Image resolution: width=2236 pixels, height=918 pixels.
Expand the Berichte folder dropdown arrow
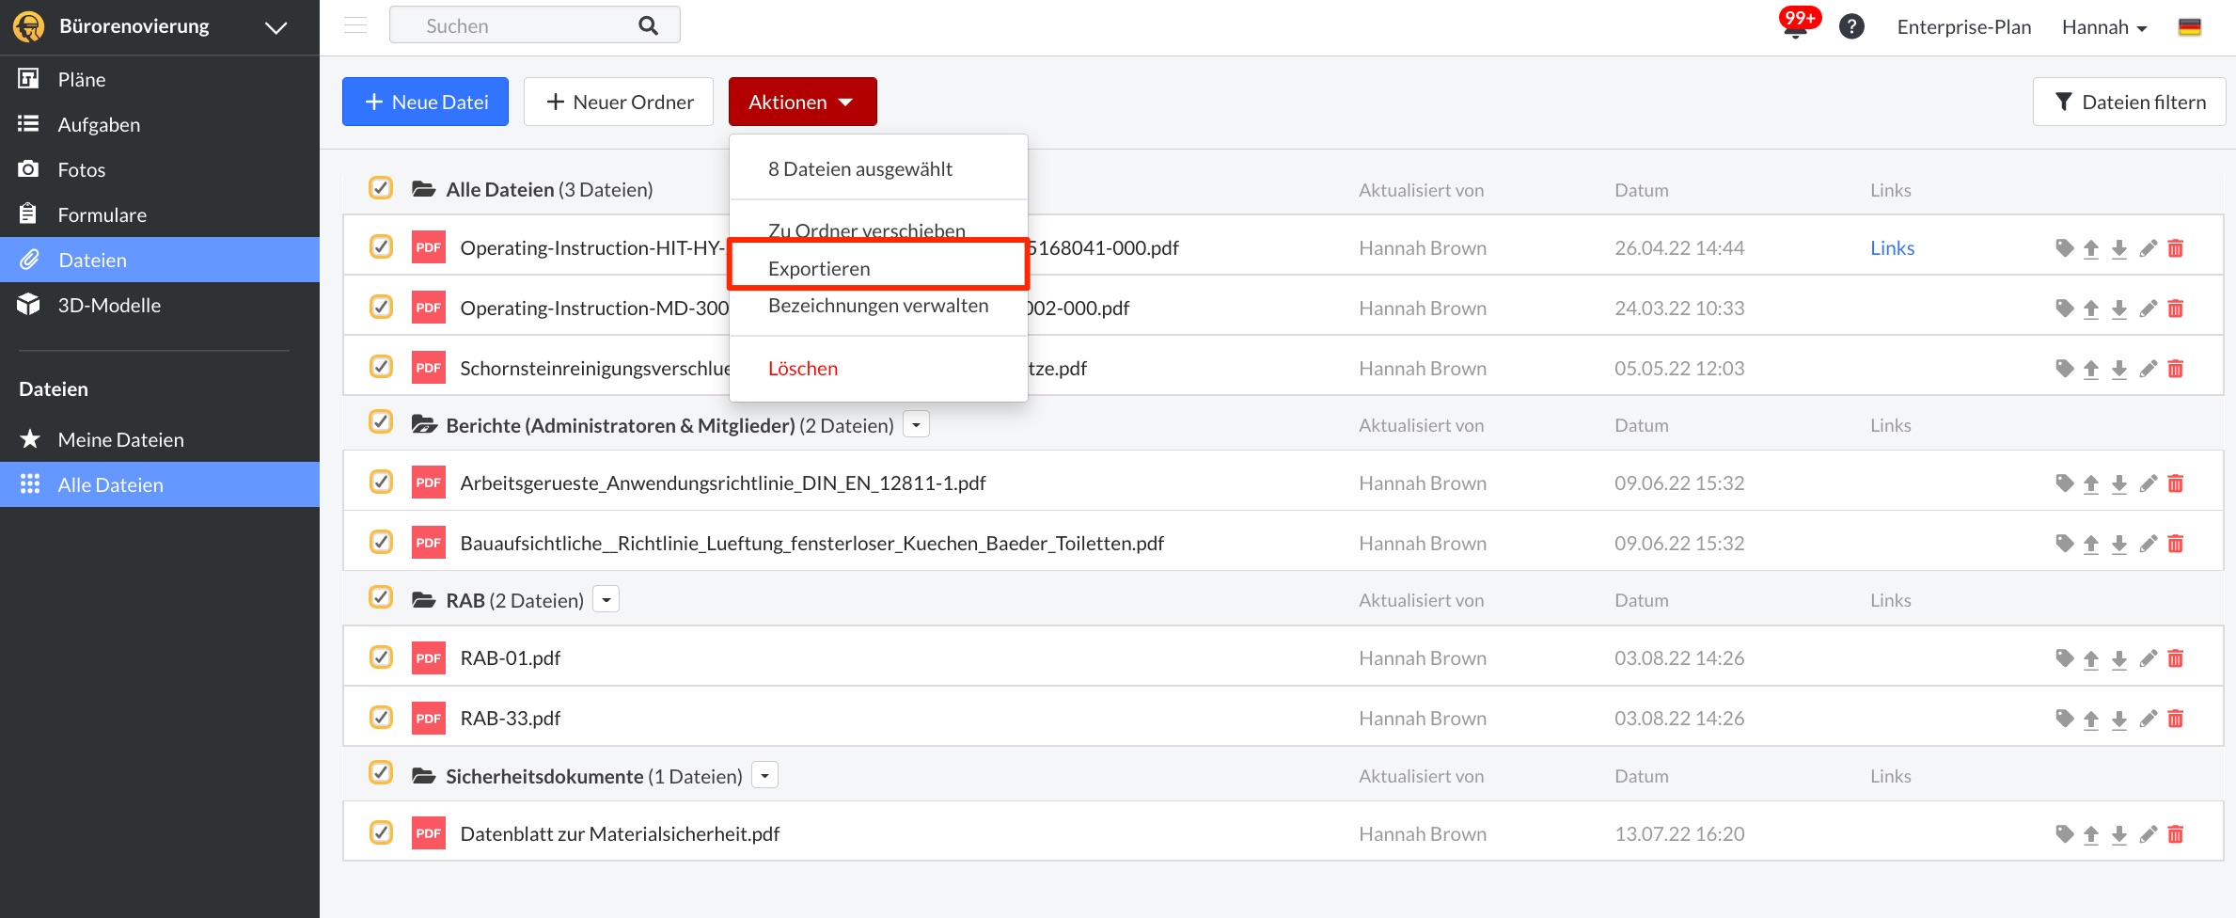click(x=916, y=425)
